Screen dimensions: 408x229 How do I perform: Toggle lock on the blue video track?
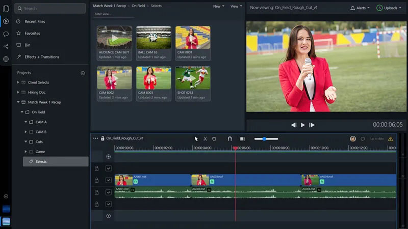[x=96, y=180]
